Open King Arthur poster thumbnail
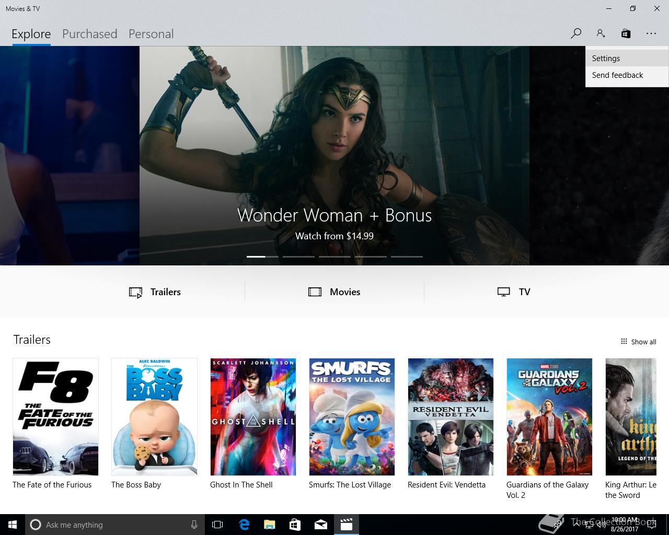Screen dimensions: 669x535 pos(631,417)
